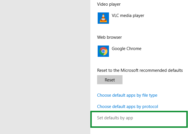Click the Google Chrome logo icon
188x134 pixels.
[x=103, y=51]
